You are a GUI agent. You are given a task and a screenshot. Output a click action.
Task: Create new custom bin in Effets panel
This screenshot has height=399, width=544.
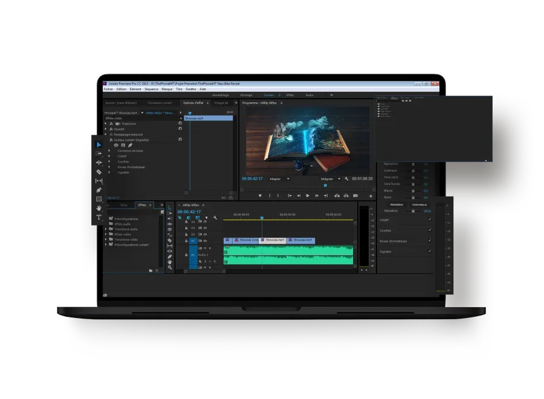pos(151,270)
